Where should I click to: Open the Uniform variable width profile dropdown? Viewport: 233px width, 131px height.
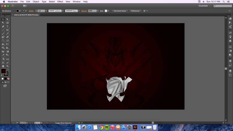pos(63,11)
